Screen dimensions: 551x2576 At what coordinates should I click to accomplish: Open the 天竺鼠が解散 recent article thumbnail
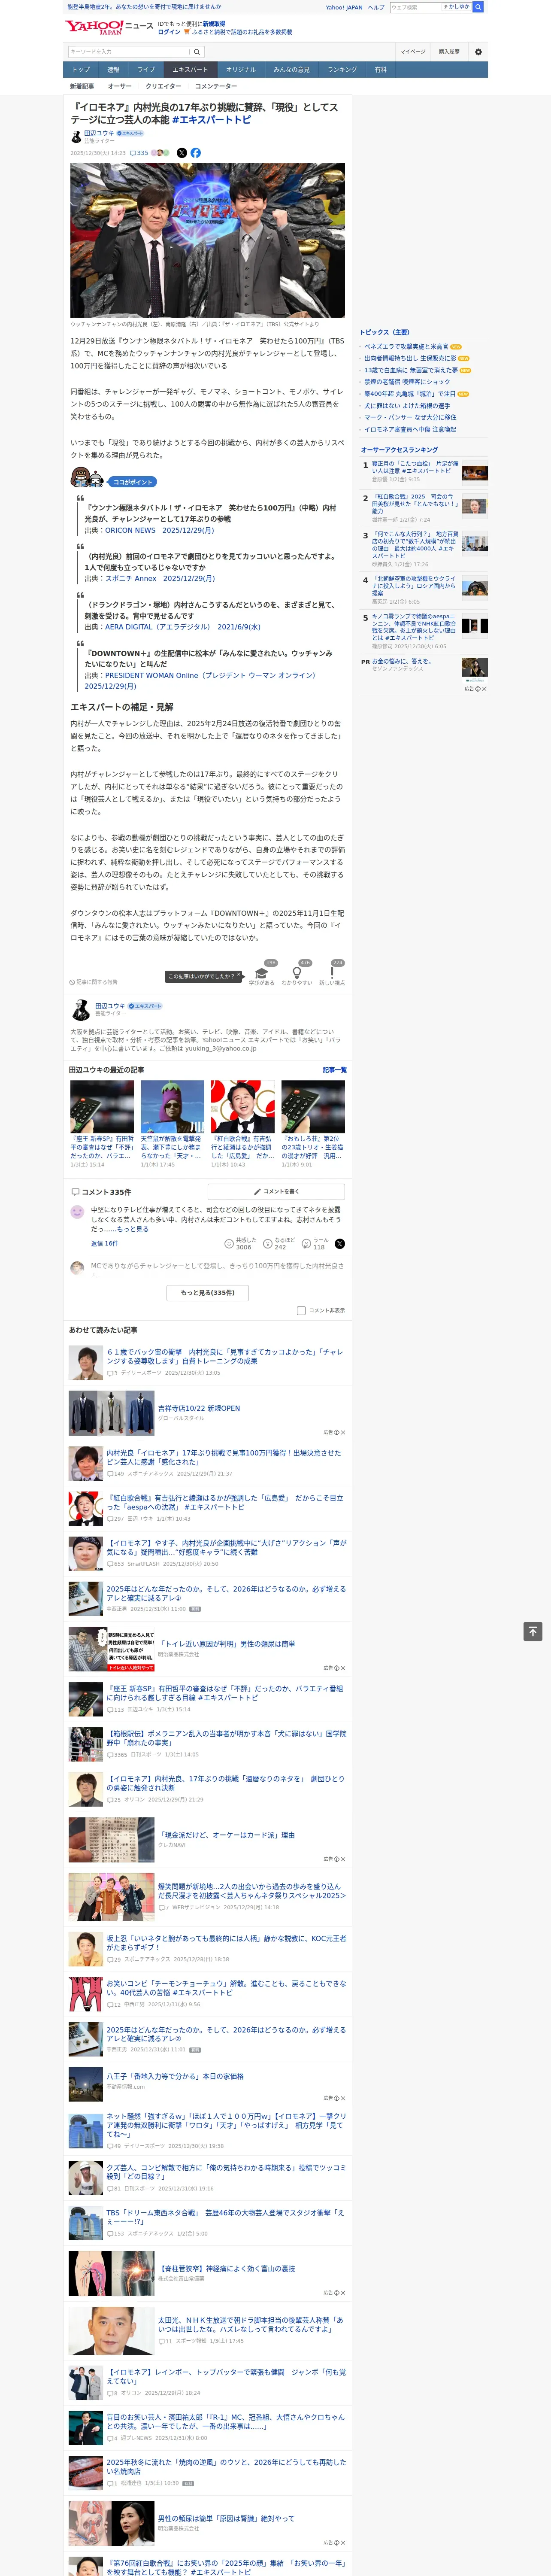pos(172,1106)
